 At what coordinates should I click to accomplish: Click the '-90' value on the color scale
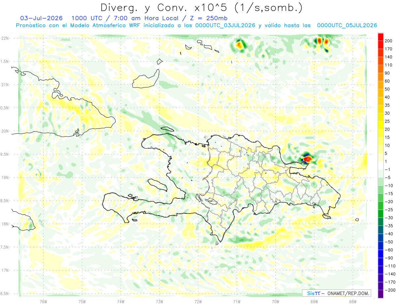coord(389,258)
